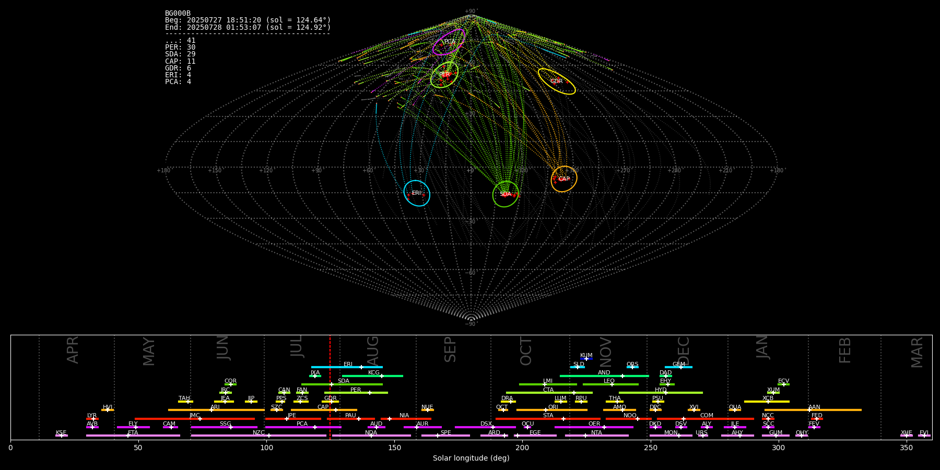Click the QUA shower label in timeline
The width and height of the screenshot is (940, 470).
(735, 407)
